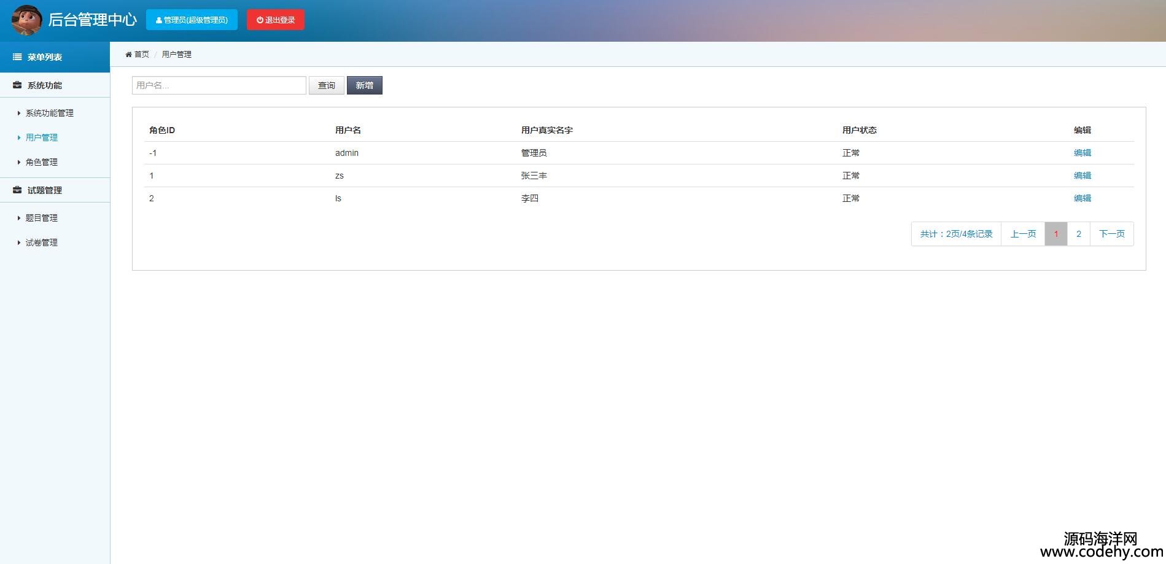Click the 角色ID column header
Screen dimensions: 1166x564
[x=162, y=130]
